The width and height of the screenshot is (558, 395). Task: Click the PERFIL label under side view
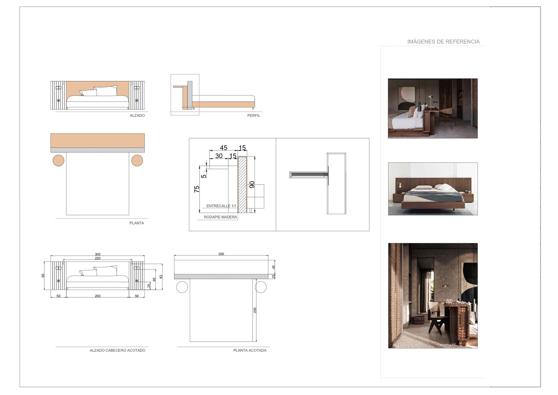254,115
